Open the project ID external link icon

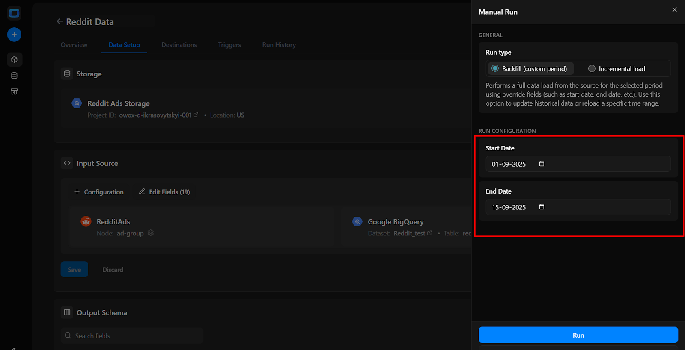(x=196, y=115)
